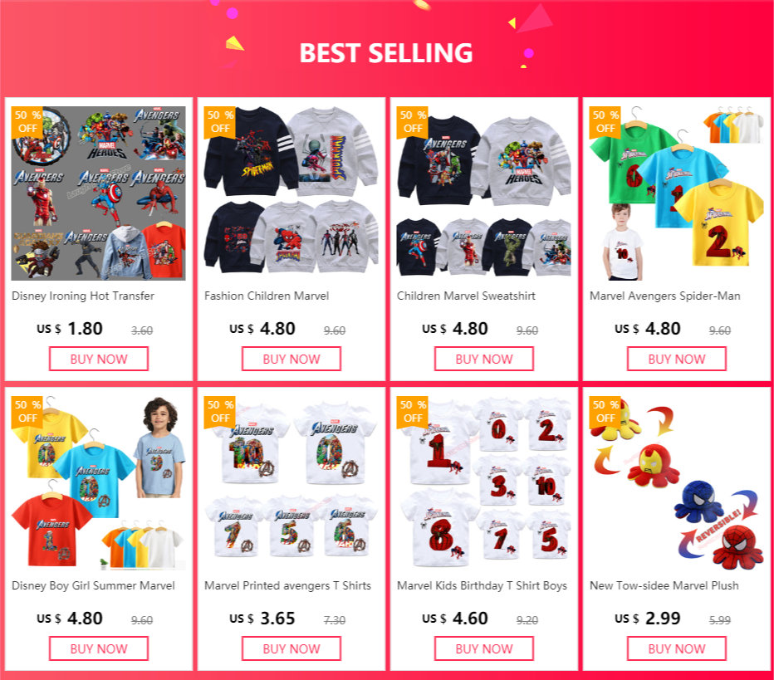Click Buy Now under New Tow-sidee Marvel Plush
The width and height of the screenshot is (774, 680).
677,648
